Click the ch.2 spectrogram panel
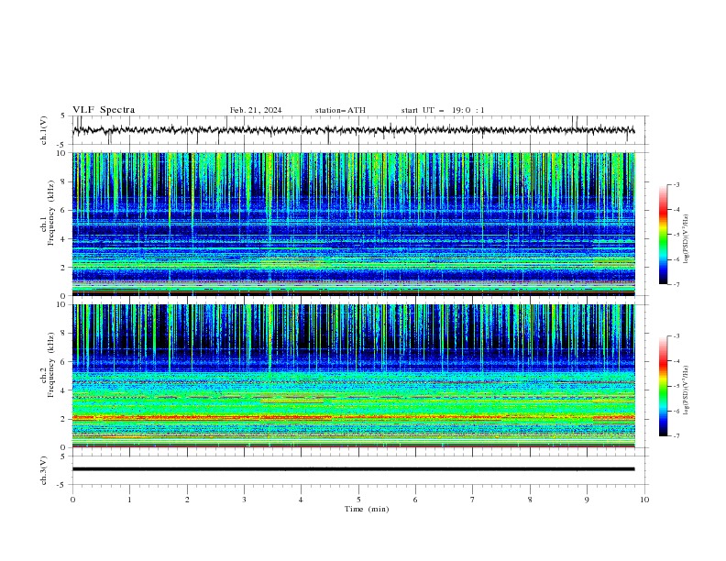Viewport: 726px width, 561px height. [x=354, y=376]
